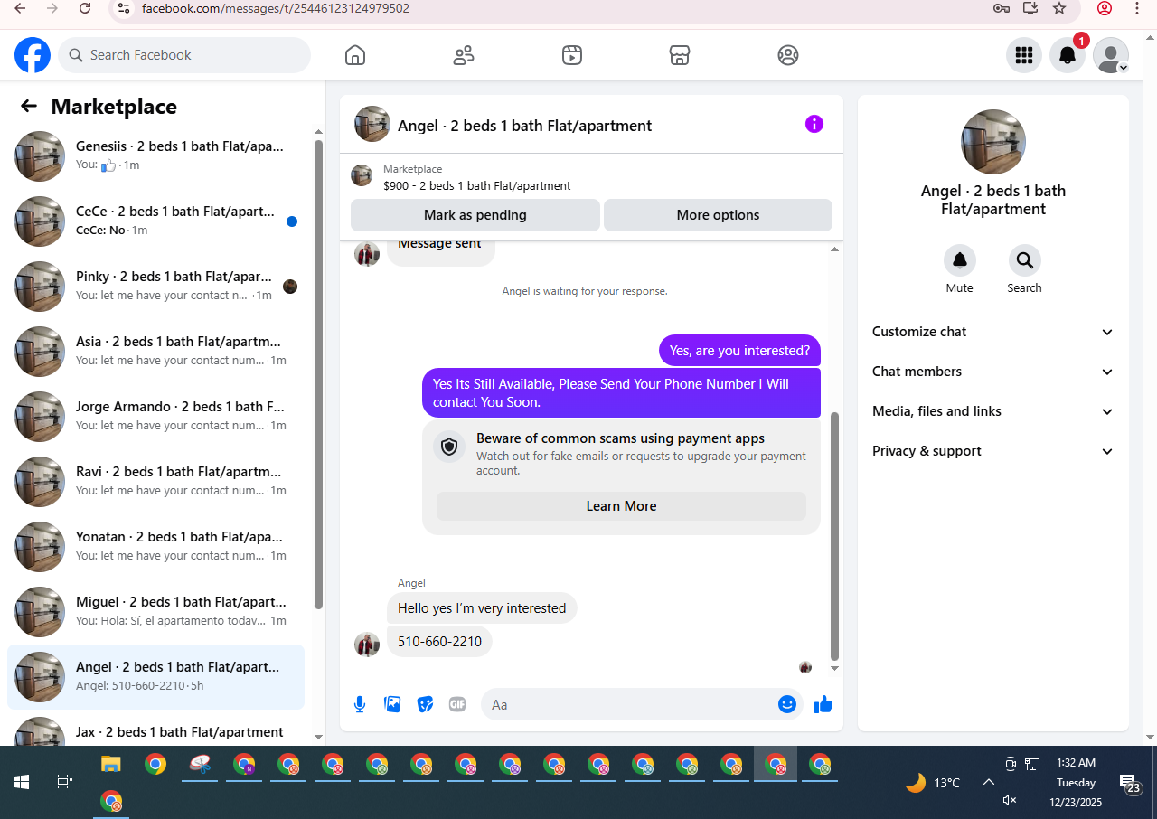The width and height of the screenshot is (1157, 819).
Task: Open the Windows notification center
Action: 1130,784
